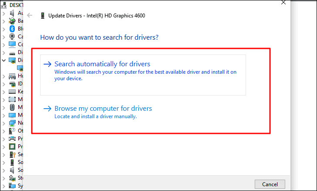The width and height of the screenshot is (317, 191).
Task: Click the Network adapters icon
Action: coord(12,123)
